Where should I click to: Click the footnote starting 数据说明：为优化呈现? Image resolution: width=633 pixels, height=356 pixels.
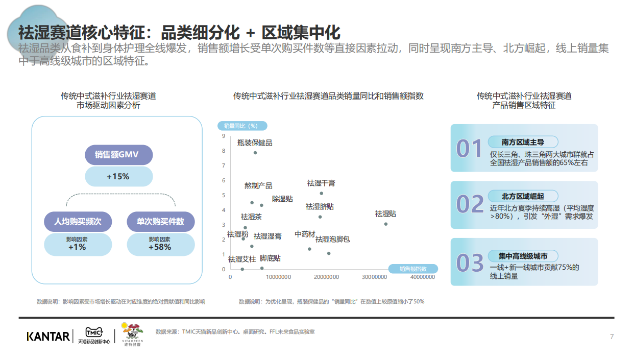click(331, 301)
